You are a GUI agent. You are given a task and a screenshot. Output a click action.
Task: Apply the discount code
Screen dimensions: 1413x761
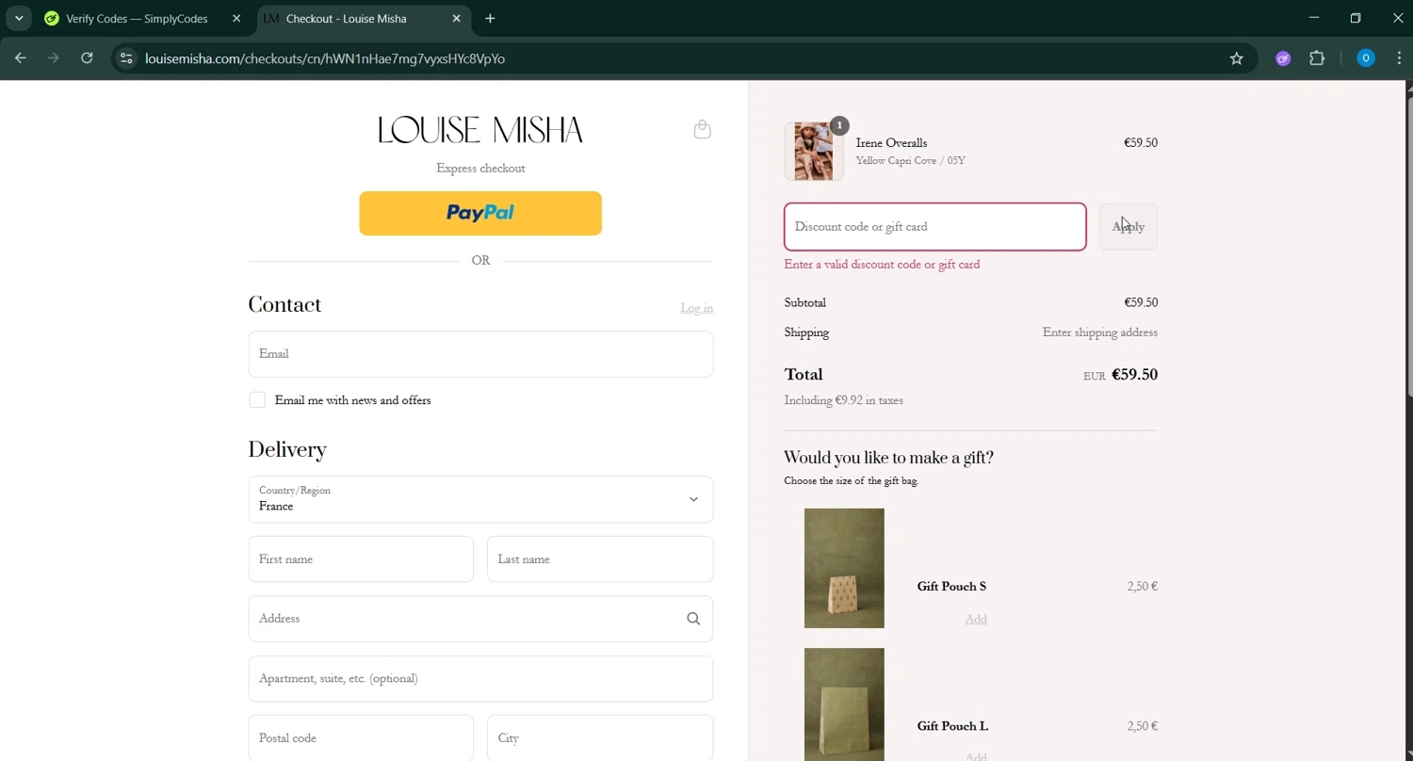point(1129,227)
